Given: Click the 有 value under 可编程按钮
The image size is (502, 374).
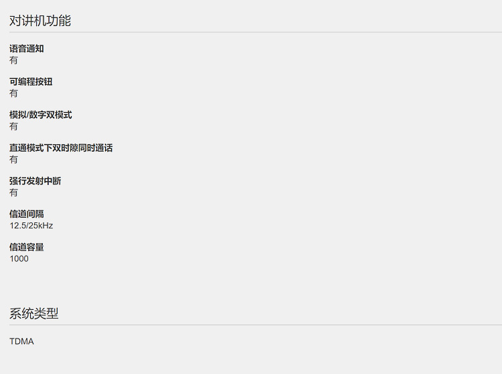Looking at the screenshot, I should pyautogui.click(x=13, y=93).
